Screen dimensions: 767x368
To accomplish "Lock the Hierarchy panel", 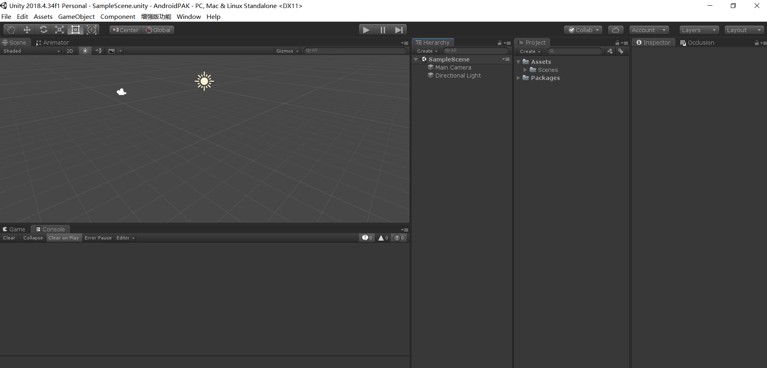I will 499,43.
